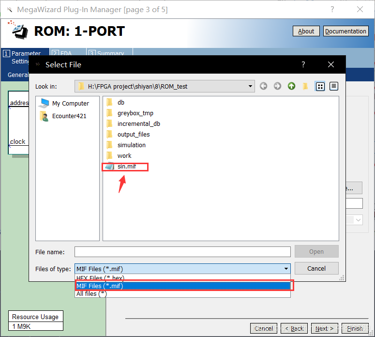Open the Documentation button

click(x=345, y=31)
